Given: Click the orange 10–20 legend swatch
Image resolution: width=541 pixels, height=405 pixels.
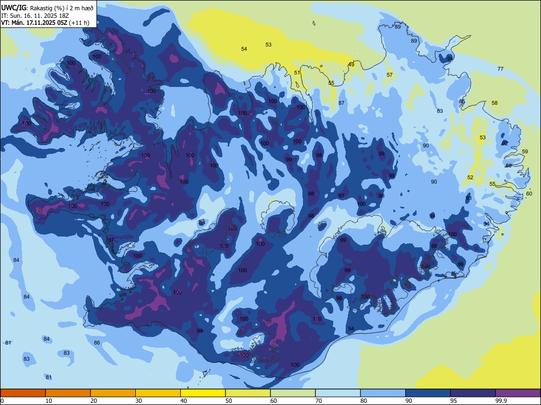Looking at the screenshot, I should pyautogui.click(x=68, y=393).
